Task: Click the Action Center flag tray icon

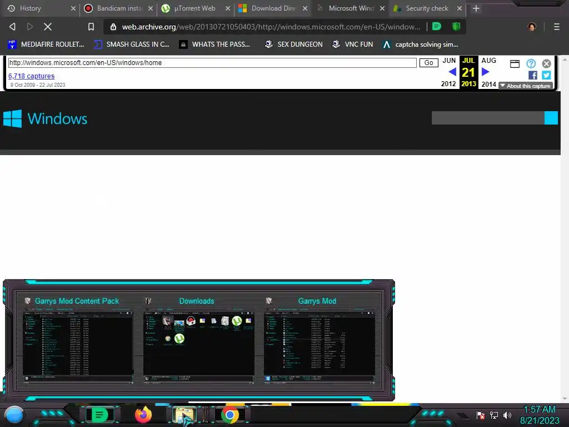Action: [x=481, y=415]
